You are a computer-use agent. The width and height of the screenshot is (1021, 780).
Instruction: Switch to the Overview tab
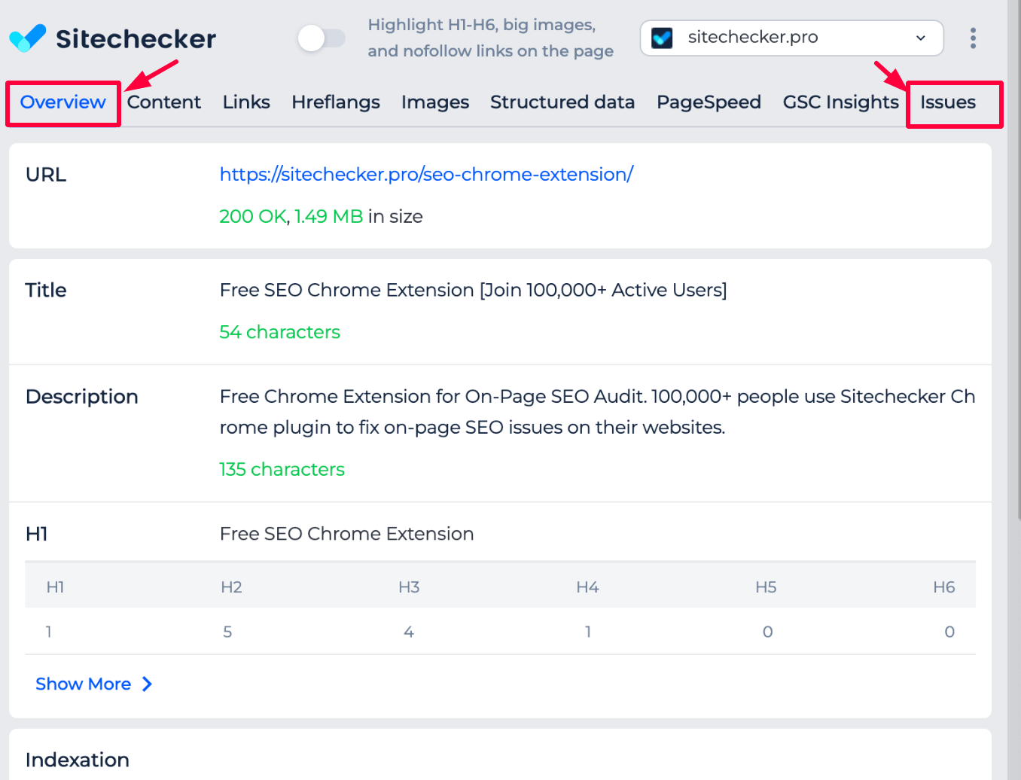62,102
